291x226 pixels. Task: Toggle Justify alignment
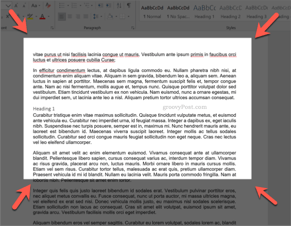[86, 17]
